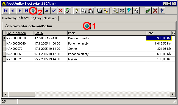The width and height of the screenshot is (178, 105).
Task: Go to first record in toolbar
Action: point(6,11)
